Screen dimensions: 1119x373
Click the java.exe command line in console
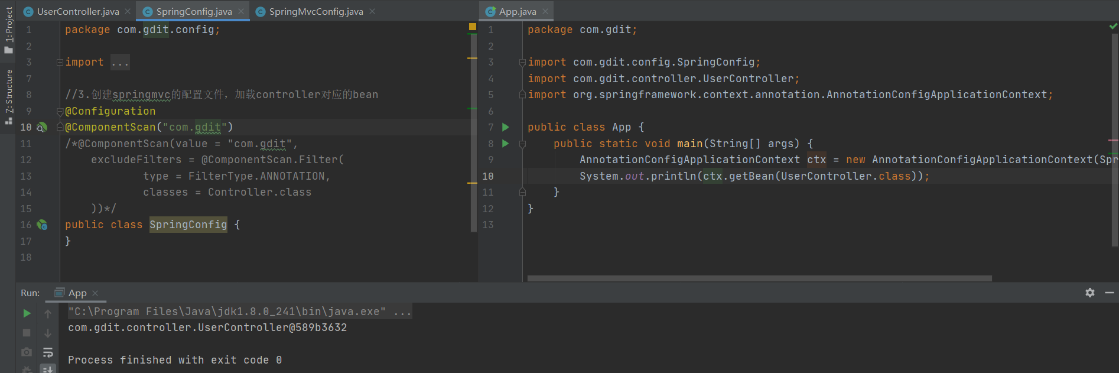239,312
